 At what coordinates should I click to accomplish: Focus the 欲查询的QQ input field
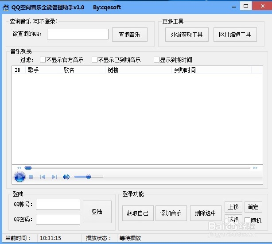click(78, 34)
